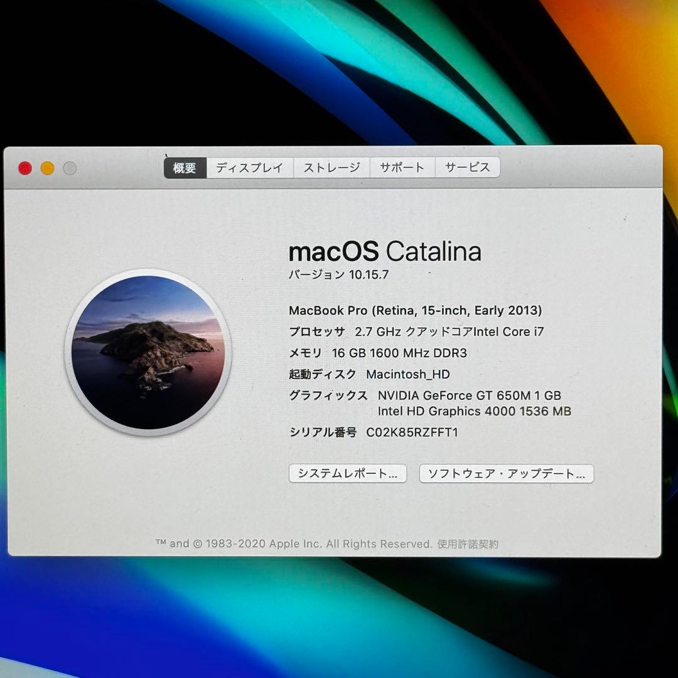Open the ストレージ tab

click(331, 167)
